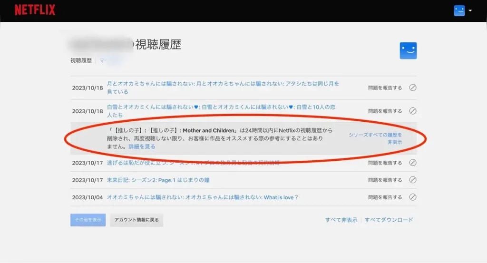Open profile avatar menu in header
487x263 pixels.
point(459,10)
